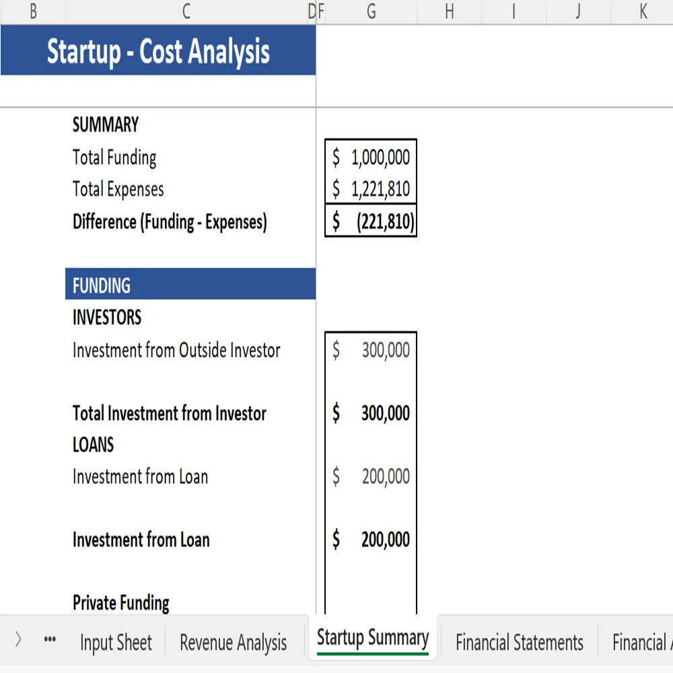Viewport: 673px width, 673px height.
Task: Select the non-bold $200,000 loan value
Action: (x=371, y=476)
